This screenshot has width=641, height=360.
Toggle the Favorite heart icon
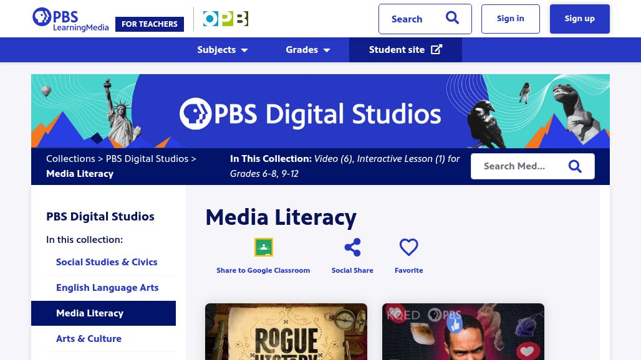408,248
